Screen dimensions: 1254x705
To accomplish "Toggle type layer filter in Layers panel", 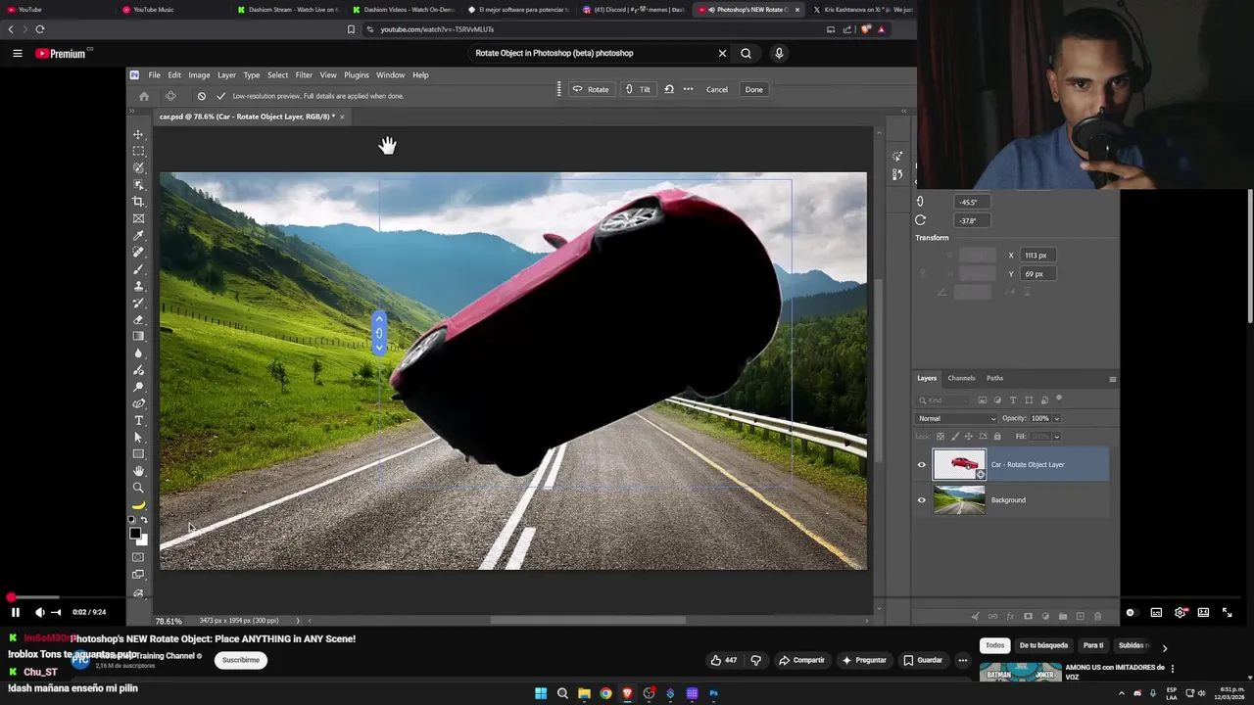I will [x=1013, y=400].
